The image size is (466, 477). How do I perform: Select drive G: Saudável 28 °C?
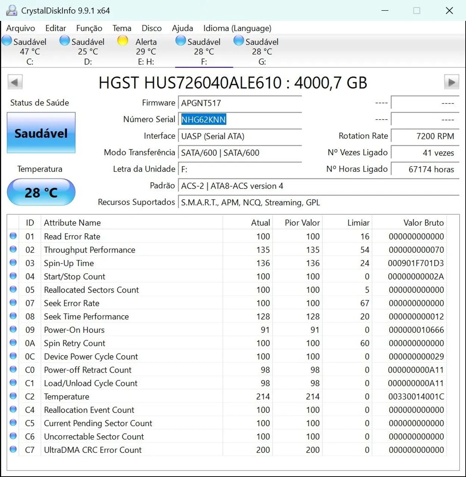click(262, 51)
